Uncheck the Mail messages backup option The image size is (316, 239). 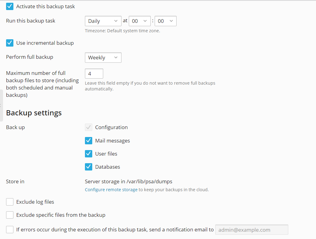[x=88, y=140]
